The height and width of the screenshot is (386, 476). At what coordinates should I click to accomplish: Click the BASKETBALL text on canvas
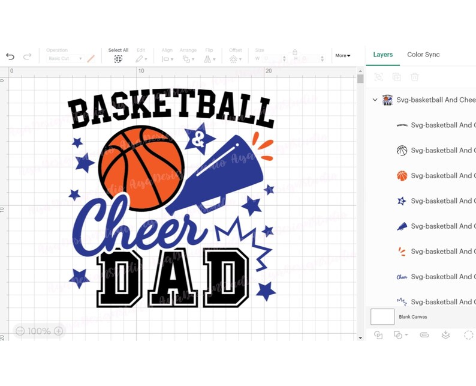(171, 109)
